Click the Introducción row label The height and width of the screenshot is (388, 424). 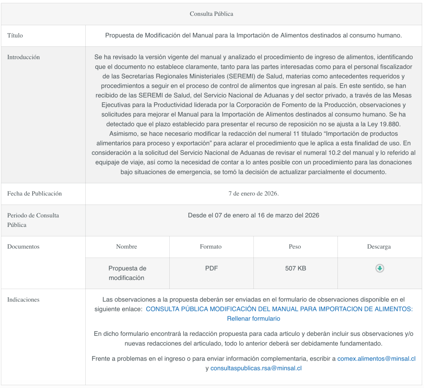(x=24, y=57)
